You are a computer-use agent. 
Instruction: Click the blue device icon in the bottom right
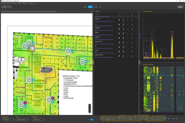click(180, 119)
